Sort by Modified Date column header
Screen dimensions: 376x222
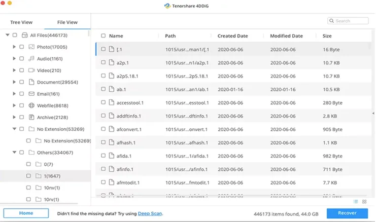point(286,36)
